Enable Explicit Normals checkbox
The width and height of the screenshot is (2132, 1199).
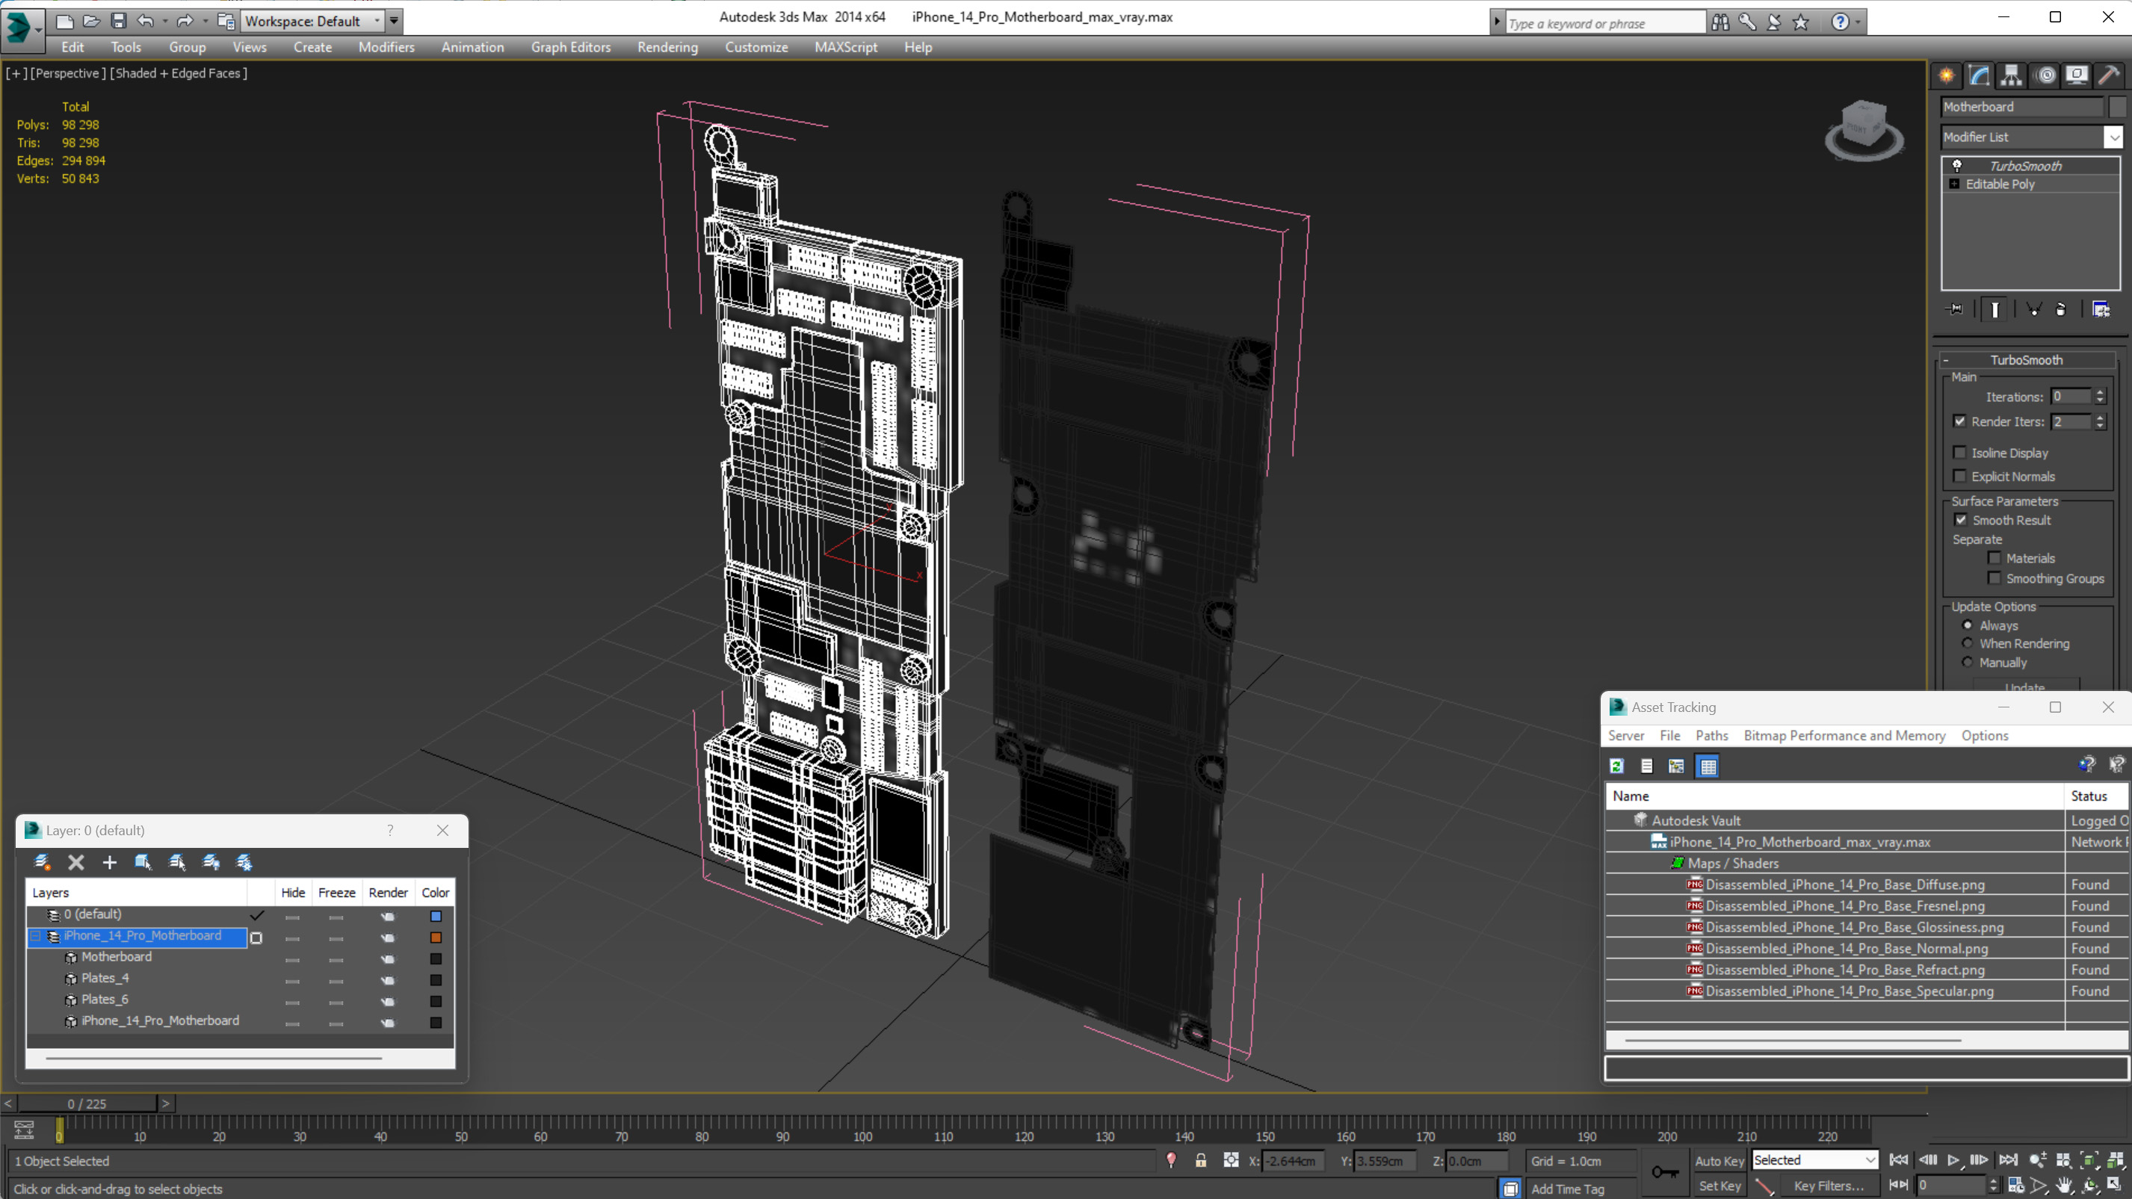tap(1959, 476)
